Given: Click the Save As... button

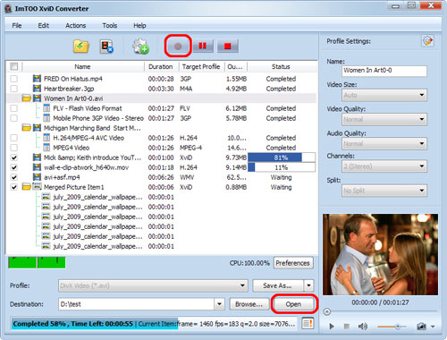Looking at the screenshot, I should (x=278, y=285).
